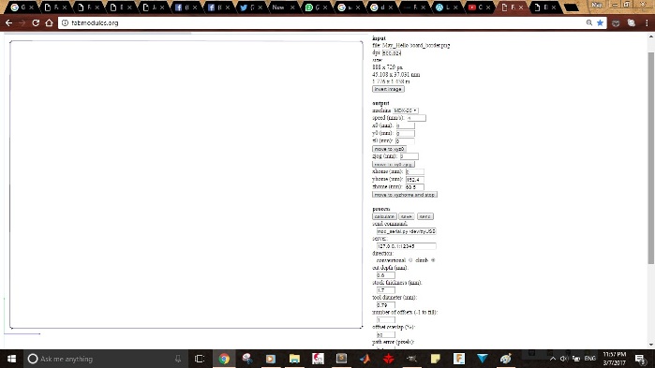The width and height of the screenshot is (655, 368).
Task: Open the media player taskbar icon
Action: 271,359
